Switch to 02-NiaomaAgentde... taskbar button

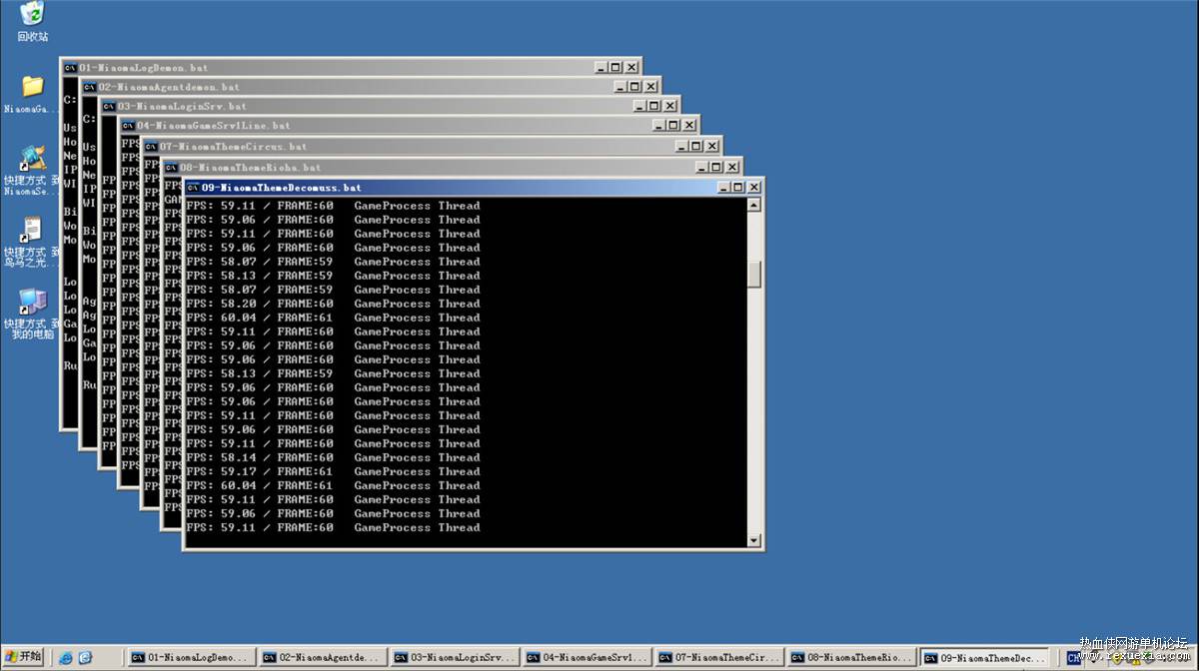point(323,658)
